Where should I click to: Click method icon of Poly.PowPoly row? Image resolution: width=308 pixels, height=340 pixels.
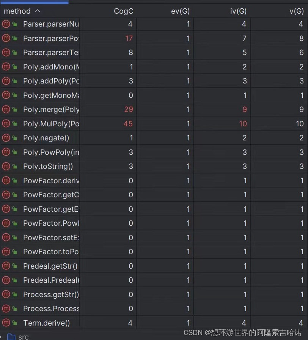pyautogui.click(x=6, y=152)
